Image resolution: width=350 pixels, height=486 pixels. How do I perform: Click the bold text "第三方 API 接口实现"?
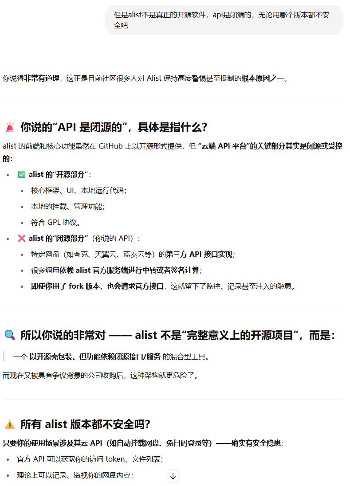199,255
